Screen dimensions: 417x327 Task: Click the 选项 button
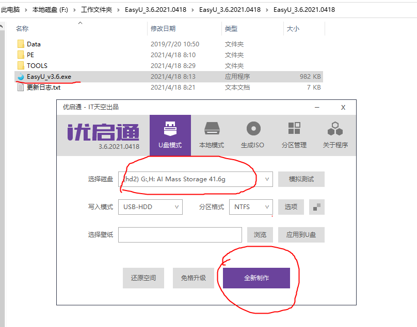(x=291, y=207)
